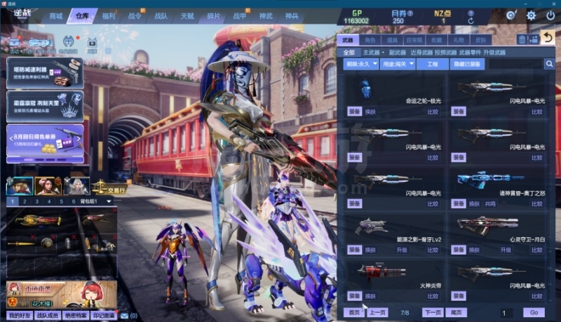Select the silver-haired character portrait
This screenshot has width=561, height=322.
[x=76, y=186]
